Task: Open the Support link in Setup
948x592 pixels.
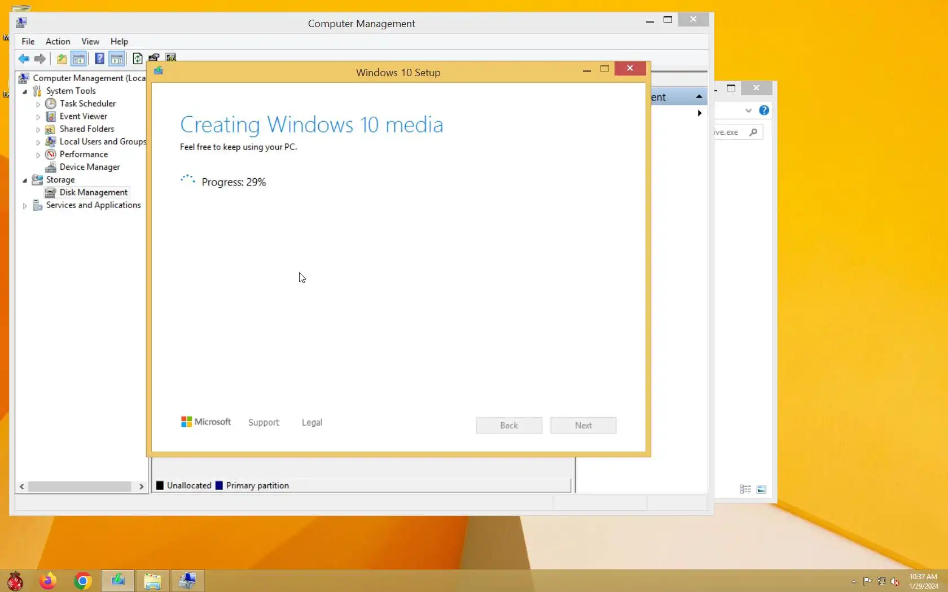Action: pyautogui.click(x=264, y=422)
